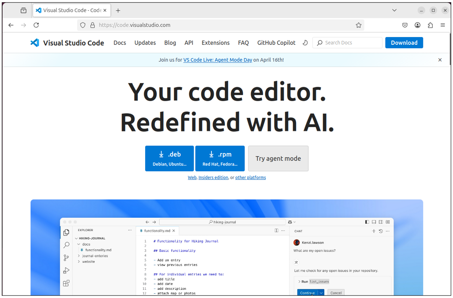Reload the current page

point(36,25)
